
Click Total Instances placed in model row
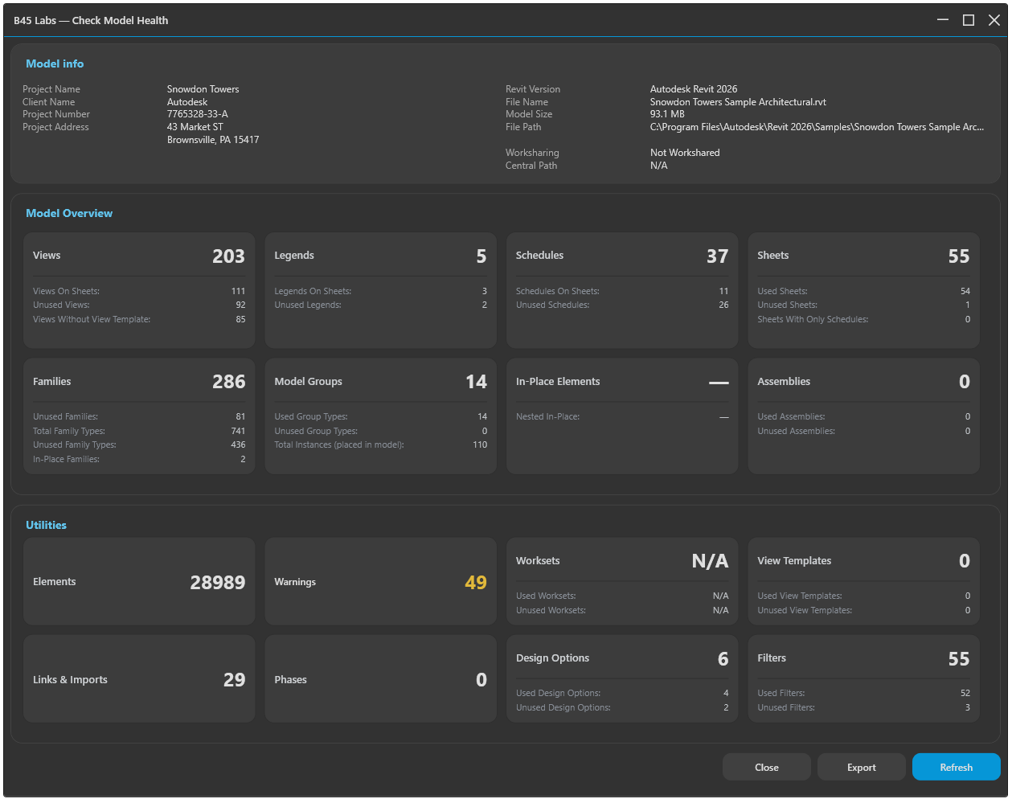click(380, 445)
